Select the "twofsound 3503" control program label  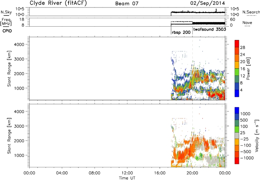click(210, 29)
